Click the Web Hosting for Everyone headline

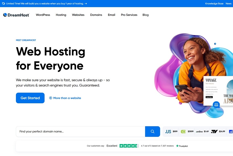tap(51, 59)
